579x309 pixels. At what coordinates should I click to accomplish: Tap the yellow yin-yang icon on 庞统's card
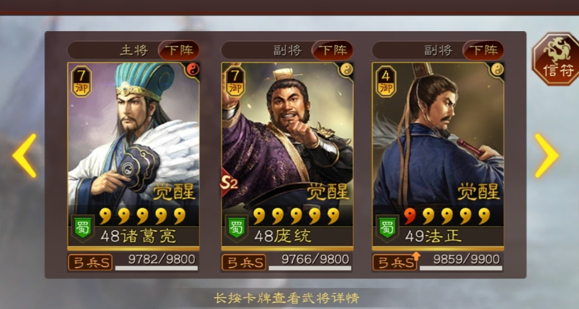pyautogui.click(x=346, y=70)
